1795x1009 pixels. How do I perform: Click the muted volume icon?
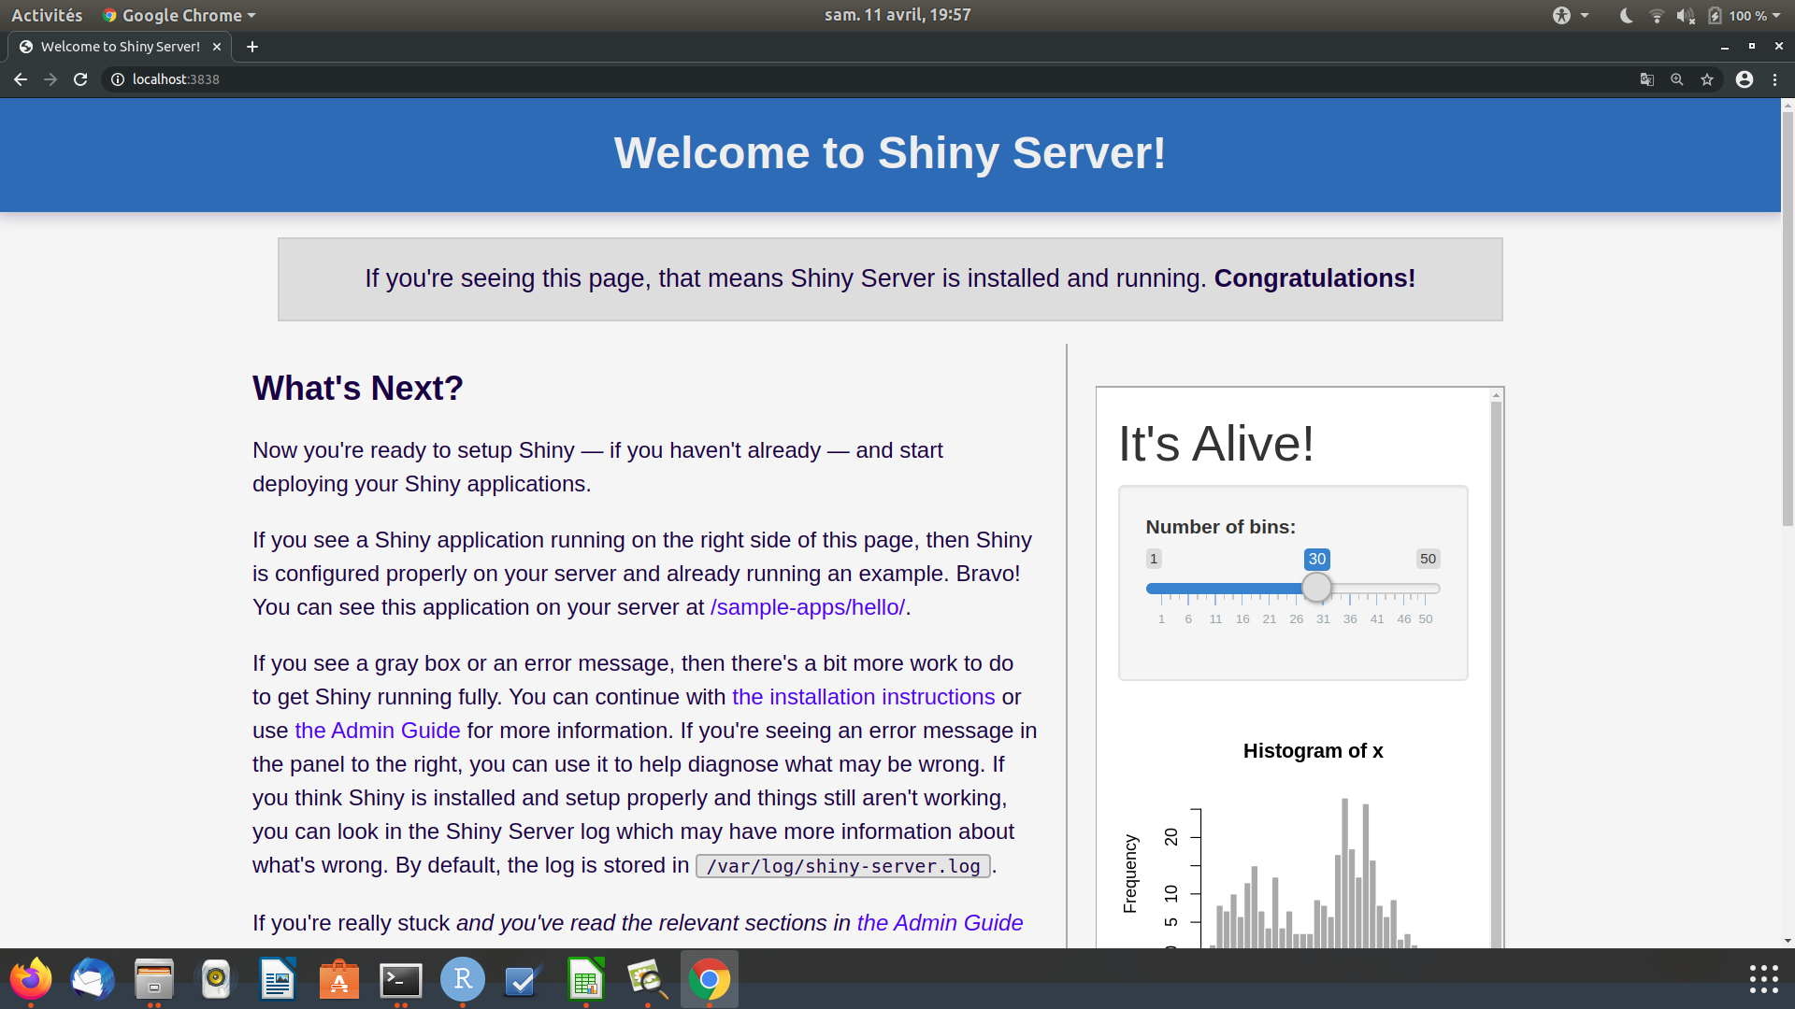point(1686,15)
